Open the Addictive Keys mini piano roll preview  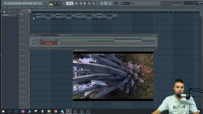tap(108, 40)
